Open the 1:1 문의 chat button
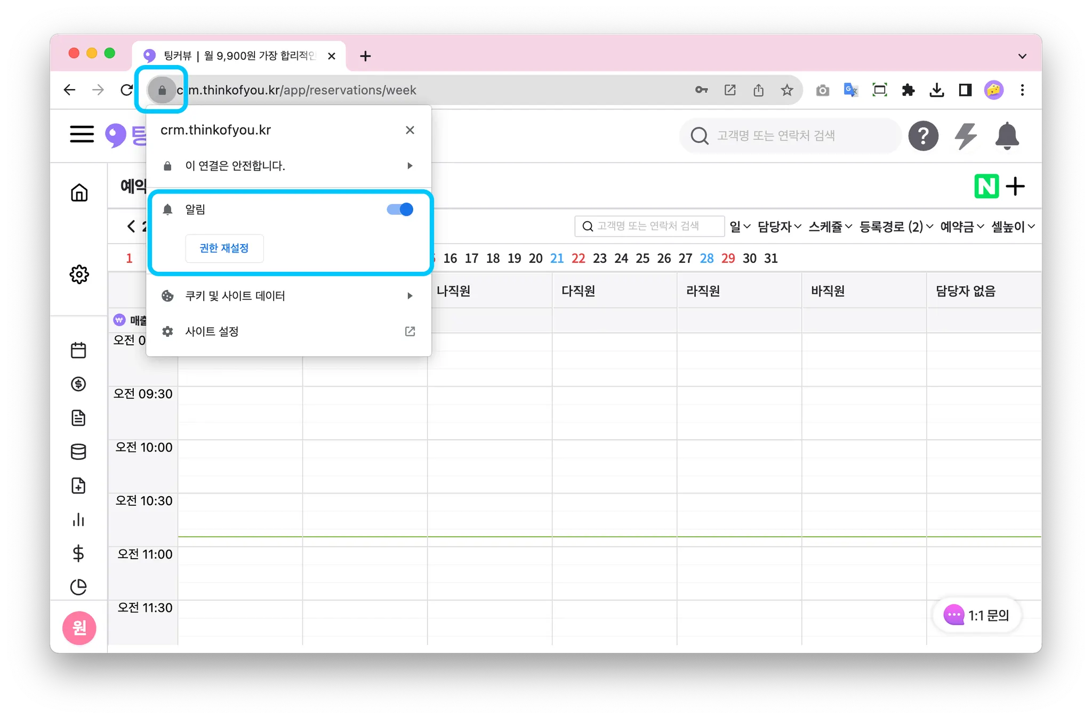 click(x=977, y=616)
